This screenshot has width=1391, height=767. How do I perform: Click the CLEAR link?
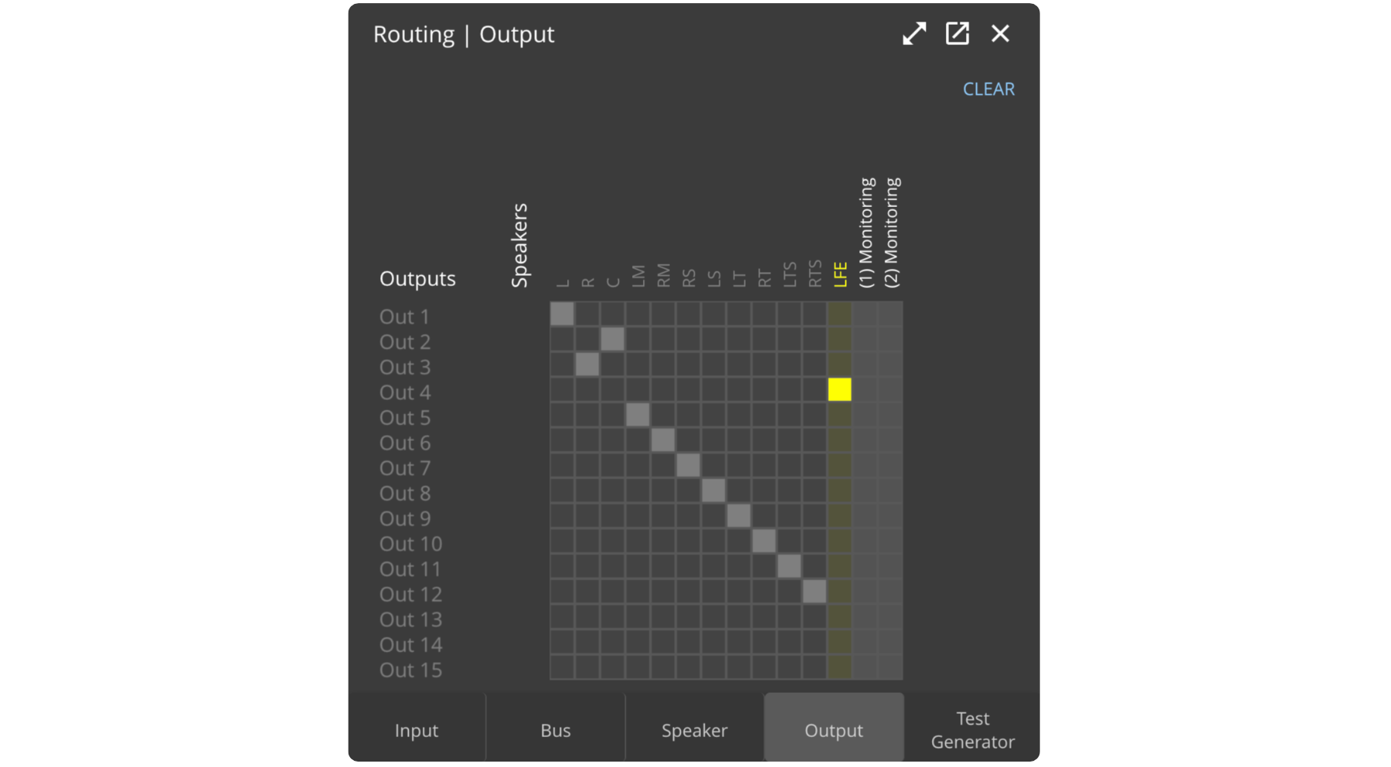tap(988, 90)
